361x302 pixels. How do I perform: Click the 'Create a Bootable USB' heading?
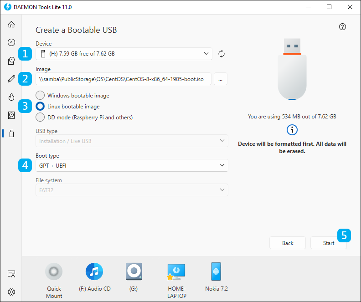tap(76, 30)
